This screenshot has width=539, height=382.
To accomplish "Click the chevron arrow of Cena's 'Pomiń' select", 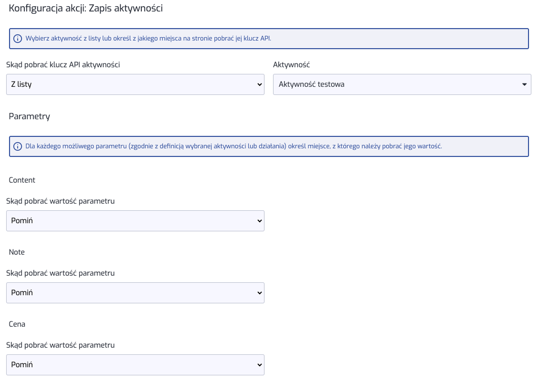I will [260, 365].
